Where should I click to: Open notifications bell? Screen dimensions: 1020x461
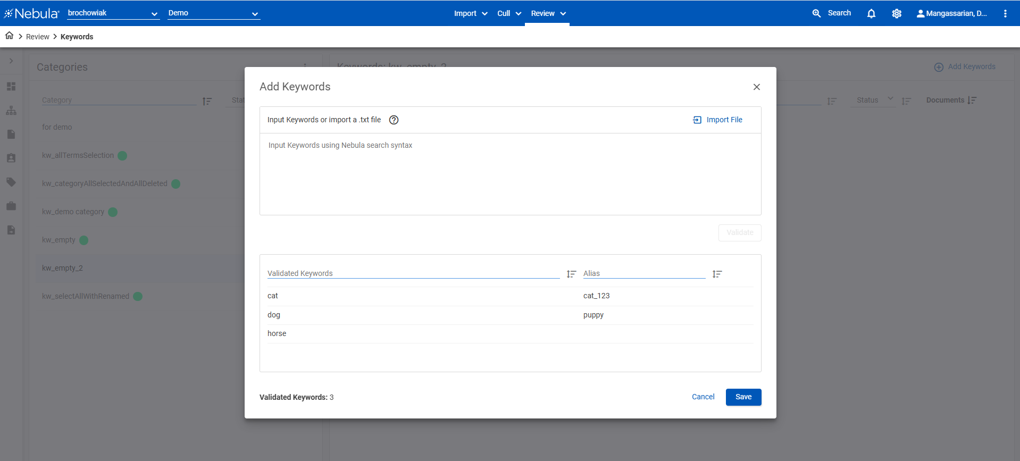click(871, 14)
